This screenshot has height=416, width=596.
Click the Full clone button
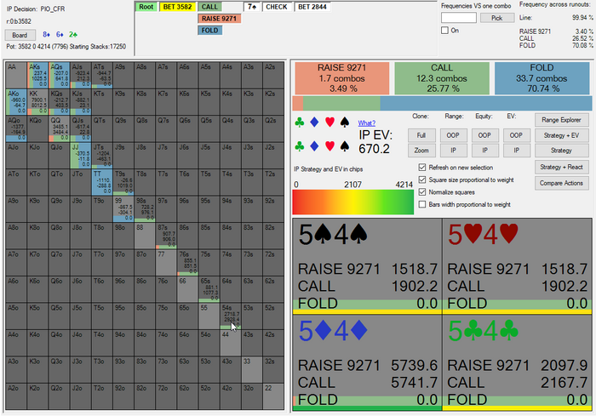click(x=421, y=135)
